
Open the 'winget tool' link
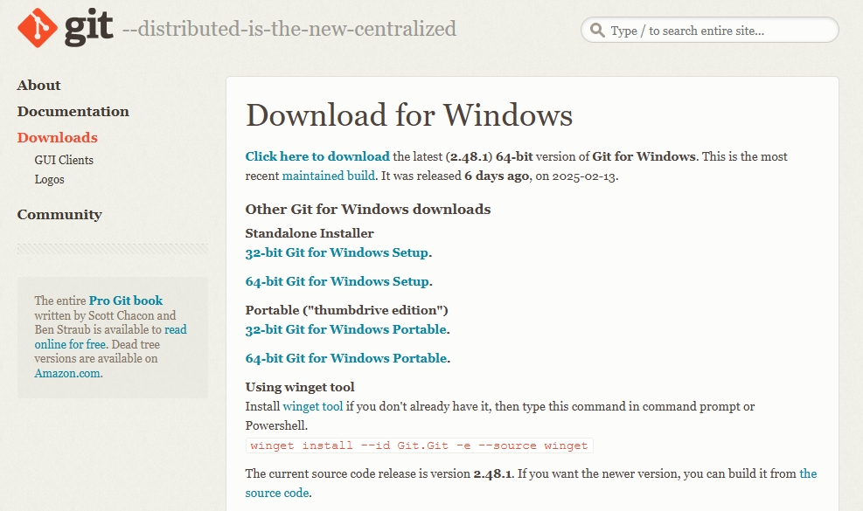[x=313, y=406]
